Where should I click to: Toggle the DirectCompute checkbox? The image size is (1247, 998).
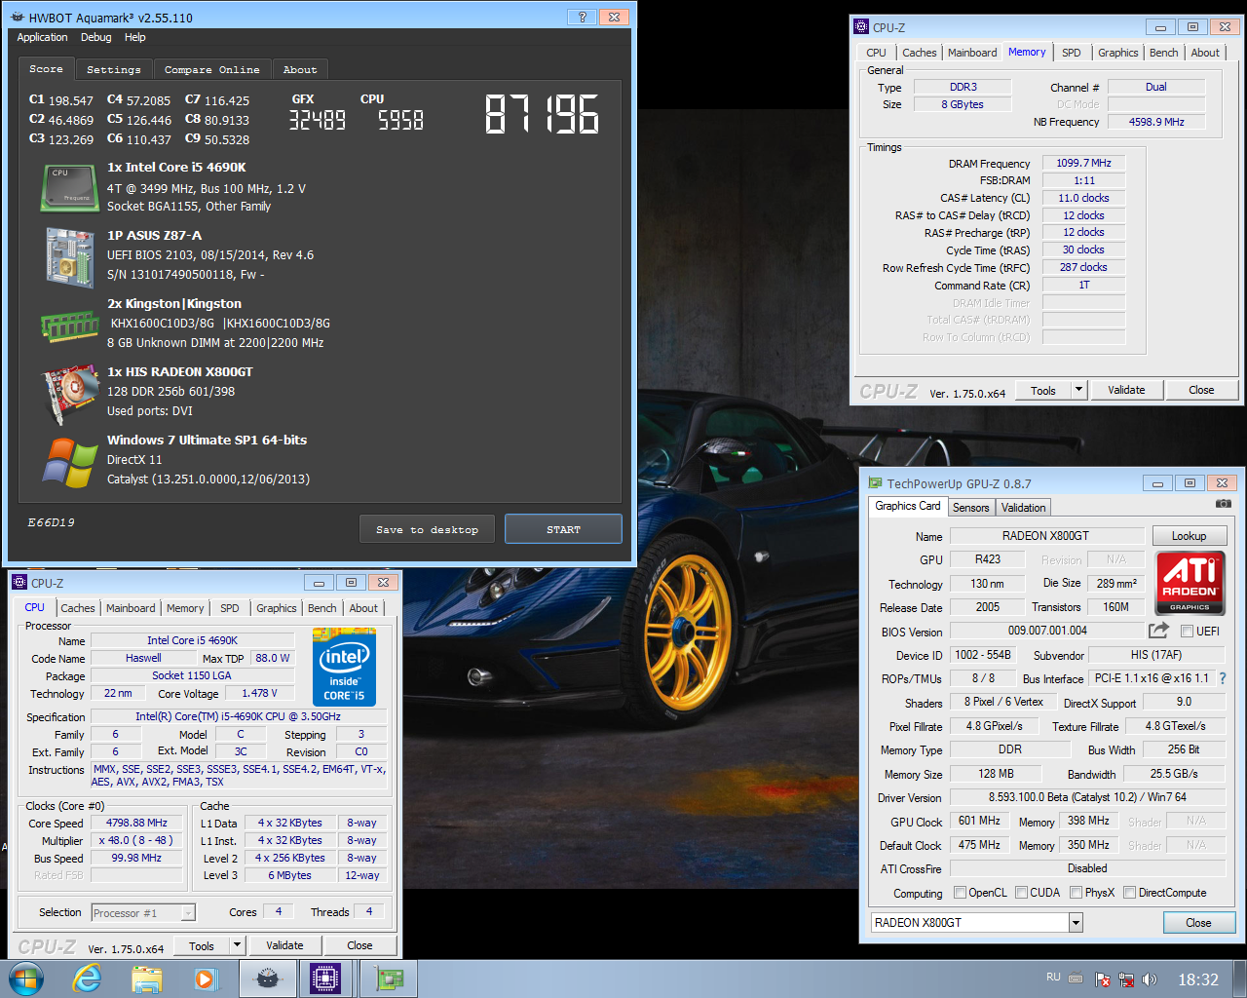click(1129, 892)
